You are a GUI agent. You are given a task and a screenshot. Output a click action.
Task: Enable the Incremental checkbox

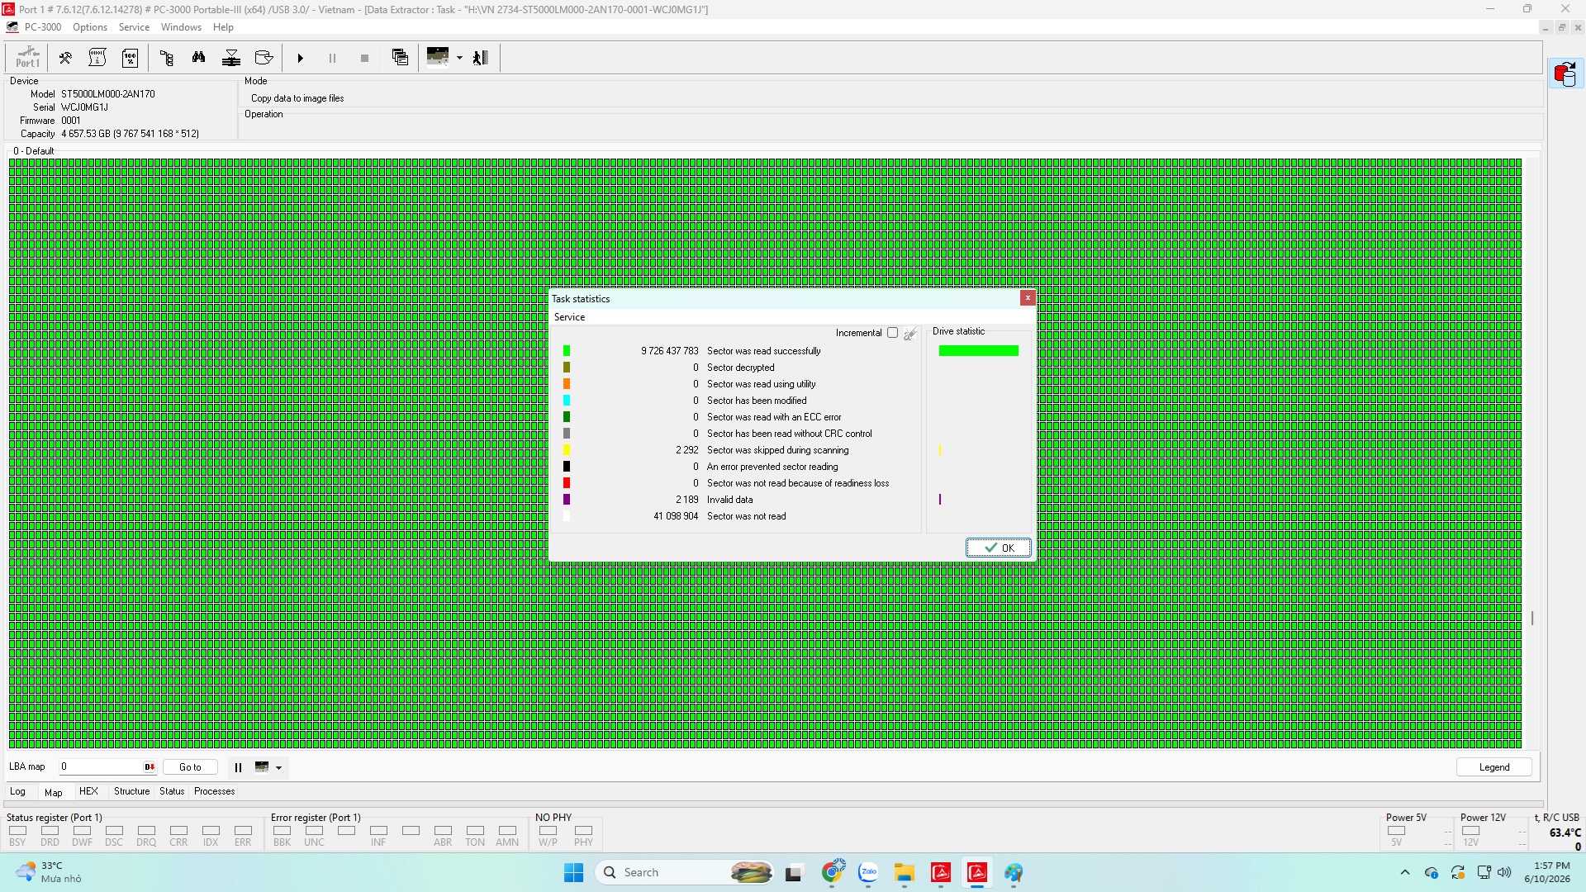click(x=892, y=333)
